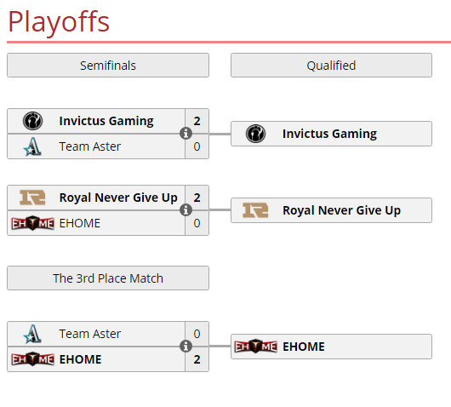Click Team Aster logo in semifinals
451x407 pixels.
point(32,146)
